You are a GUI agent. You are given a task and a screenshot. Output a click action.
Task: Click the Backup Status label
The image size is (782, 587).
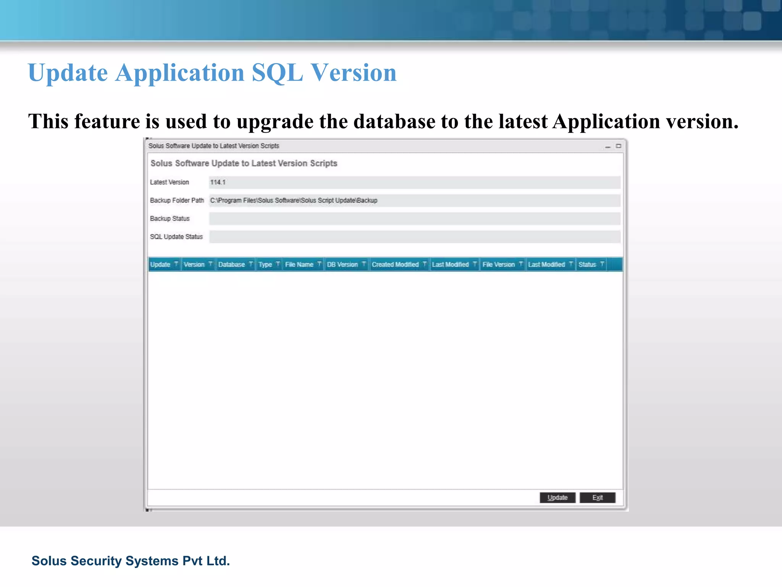(x=170, y=219)
